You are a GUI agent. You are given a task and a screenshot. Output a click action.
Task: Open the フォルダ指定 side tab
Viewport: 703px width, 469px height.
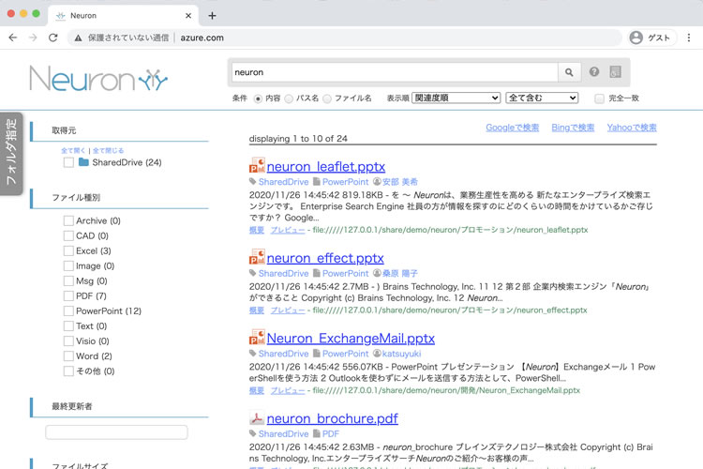(11, 154)
